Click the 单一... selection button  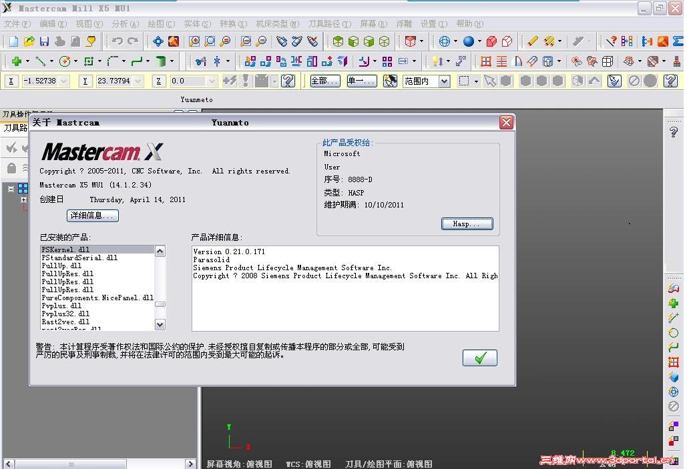[x=361, y=81]
